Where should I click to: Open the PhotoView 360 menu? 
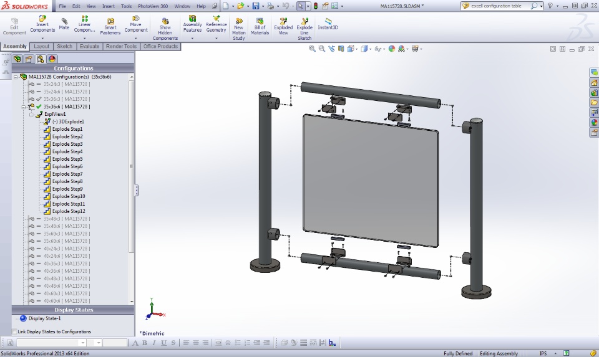click(x=153, y=6)
